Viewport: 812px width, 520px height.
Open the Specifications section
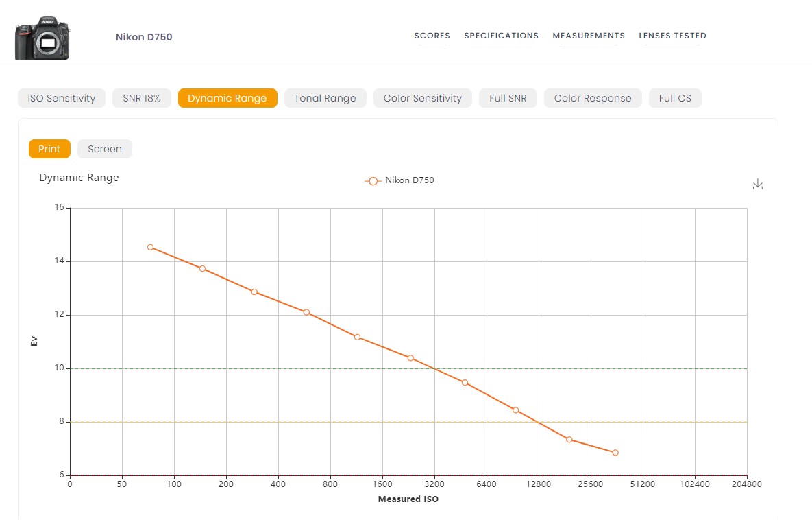click(502, 36)
